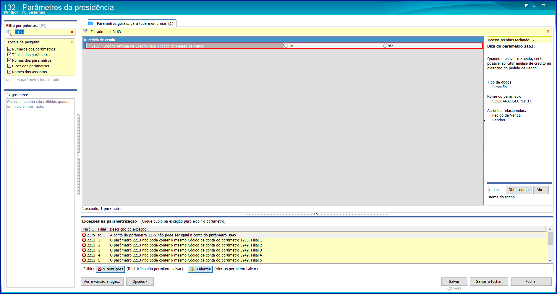
Task: Select 'Não' for parameter 3163
Action: [x=385, y=46]
